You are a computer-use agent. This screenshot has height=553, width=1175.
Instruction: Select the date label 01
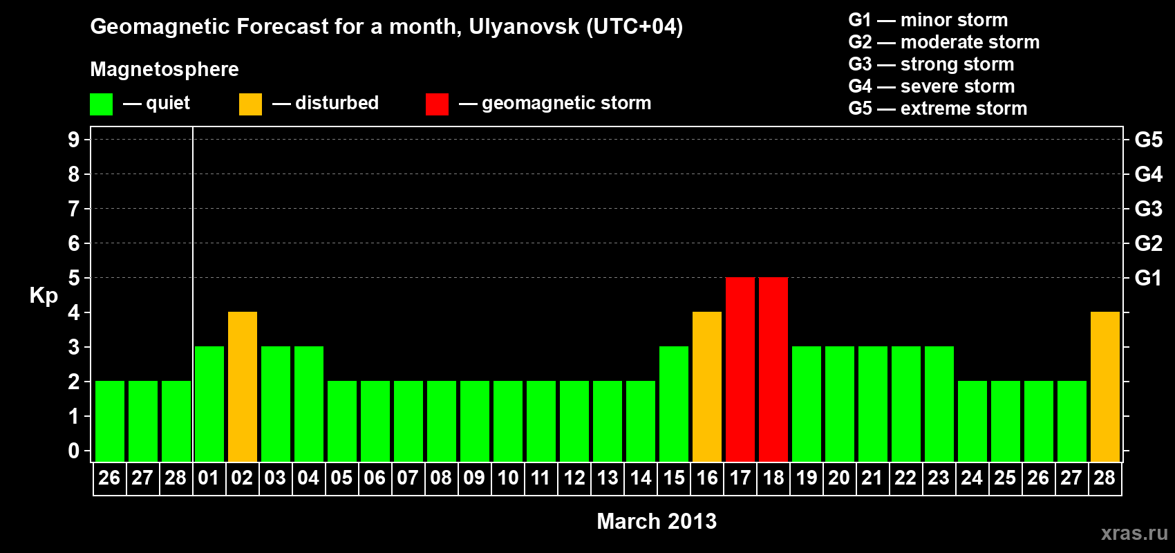click(209, 478)
